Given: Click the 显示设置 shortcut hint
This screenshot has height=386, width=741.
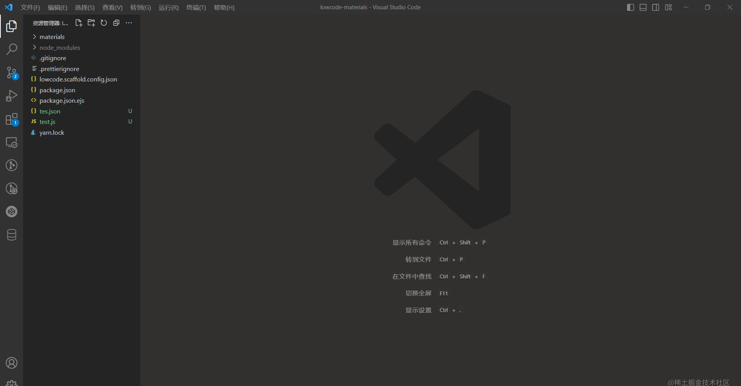Looking at the screenshot, I should pos(418,310).
